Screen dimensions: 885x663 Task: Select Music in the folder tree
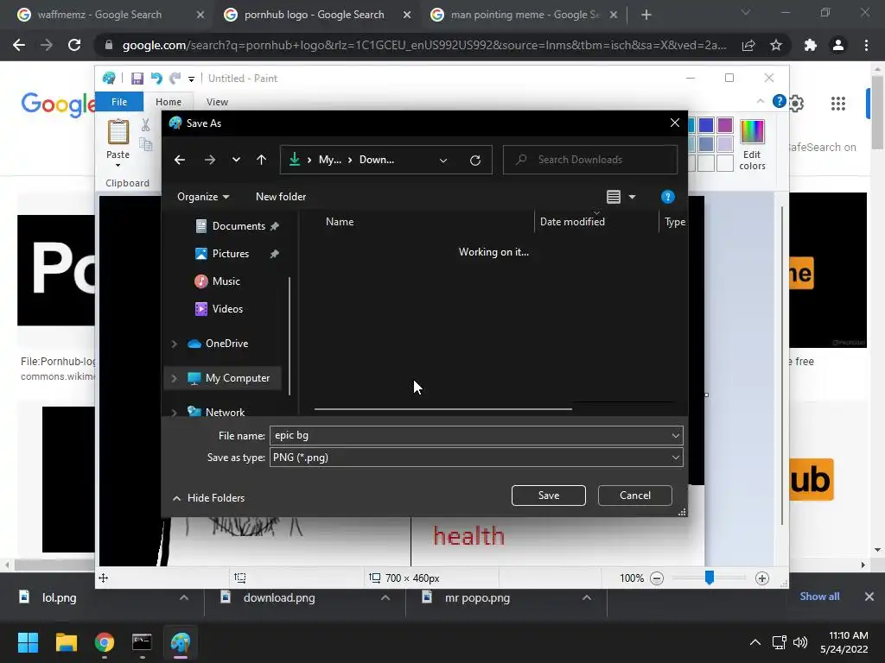[226, 281]
